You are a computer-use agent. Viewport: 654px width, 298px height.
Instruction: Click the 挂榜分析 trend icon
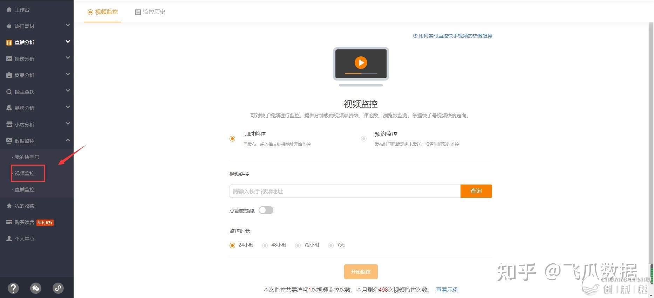pos(9,58)
